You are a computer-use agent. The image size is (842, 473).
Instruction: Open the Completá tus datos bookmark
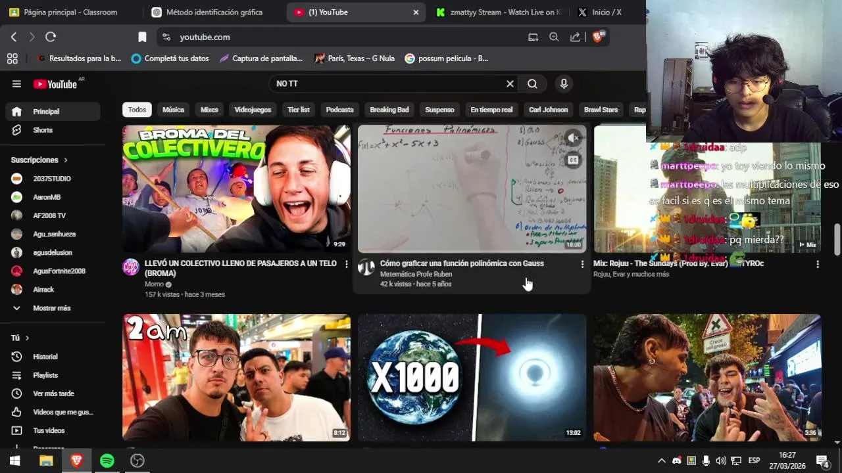(170, 58)
